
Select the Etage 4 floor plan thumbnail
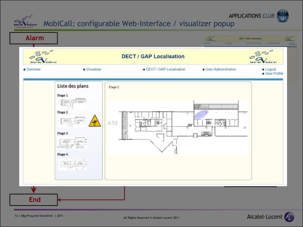pyautogui.click(x=72, y=164)
